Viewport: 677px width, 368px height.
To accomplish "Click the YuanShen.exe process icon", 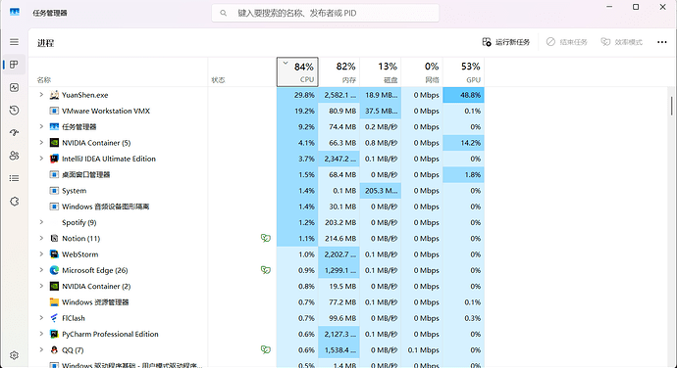I will [x=54, y=95].
